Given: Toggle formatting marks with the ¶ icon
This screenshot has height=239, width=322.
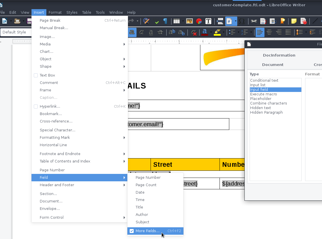Looking at the screenshot, I should [x=165, y=21].
